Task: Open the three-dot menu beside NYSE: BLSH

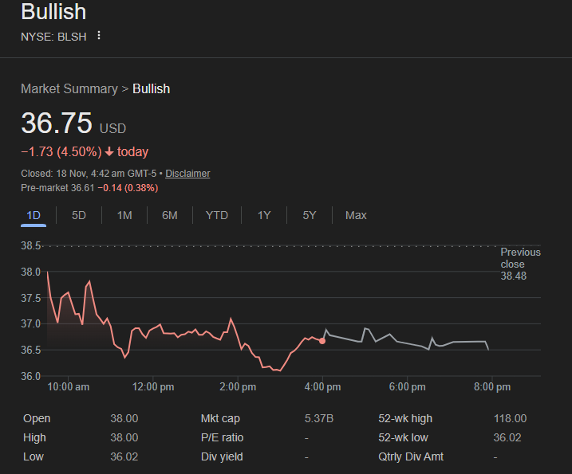Action: point(99,36)
